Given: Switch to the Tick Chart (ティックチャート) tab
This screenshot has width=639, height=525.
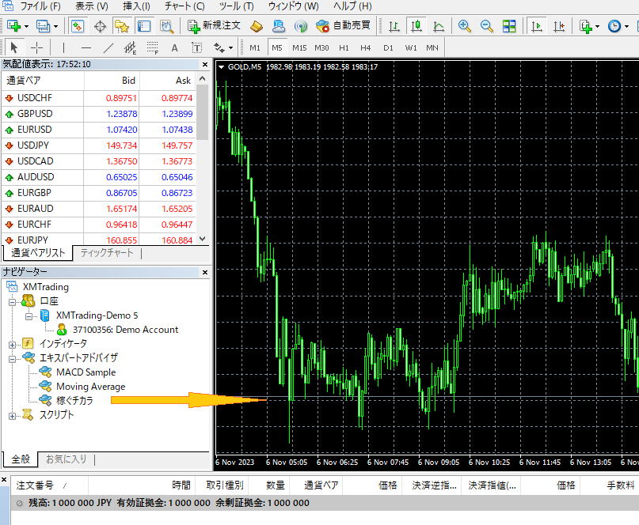Looking at the screenshot, I should click(x=107, y=253).
